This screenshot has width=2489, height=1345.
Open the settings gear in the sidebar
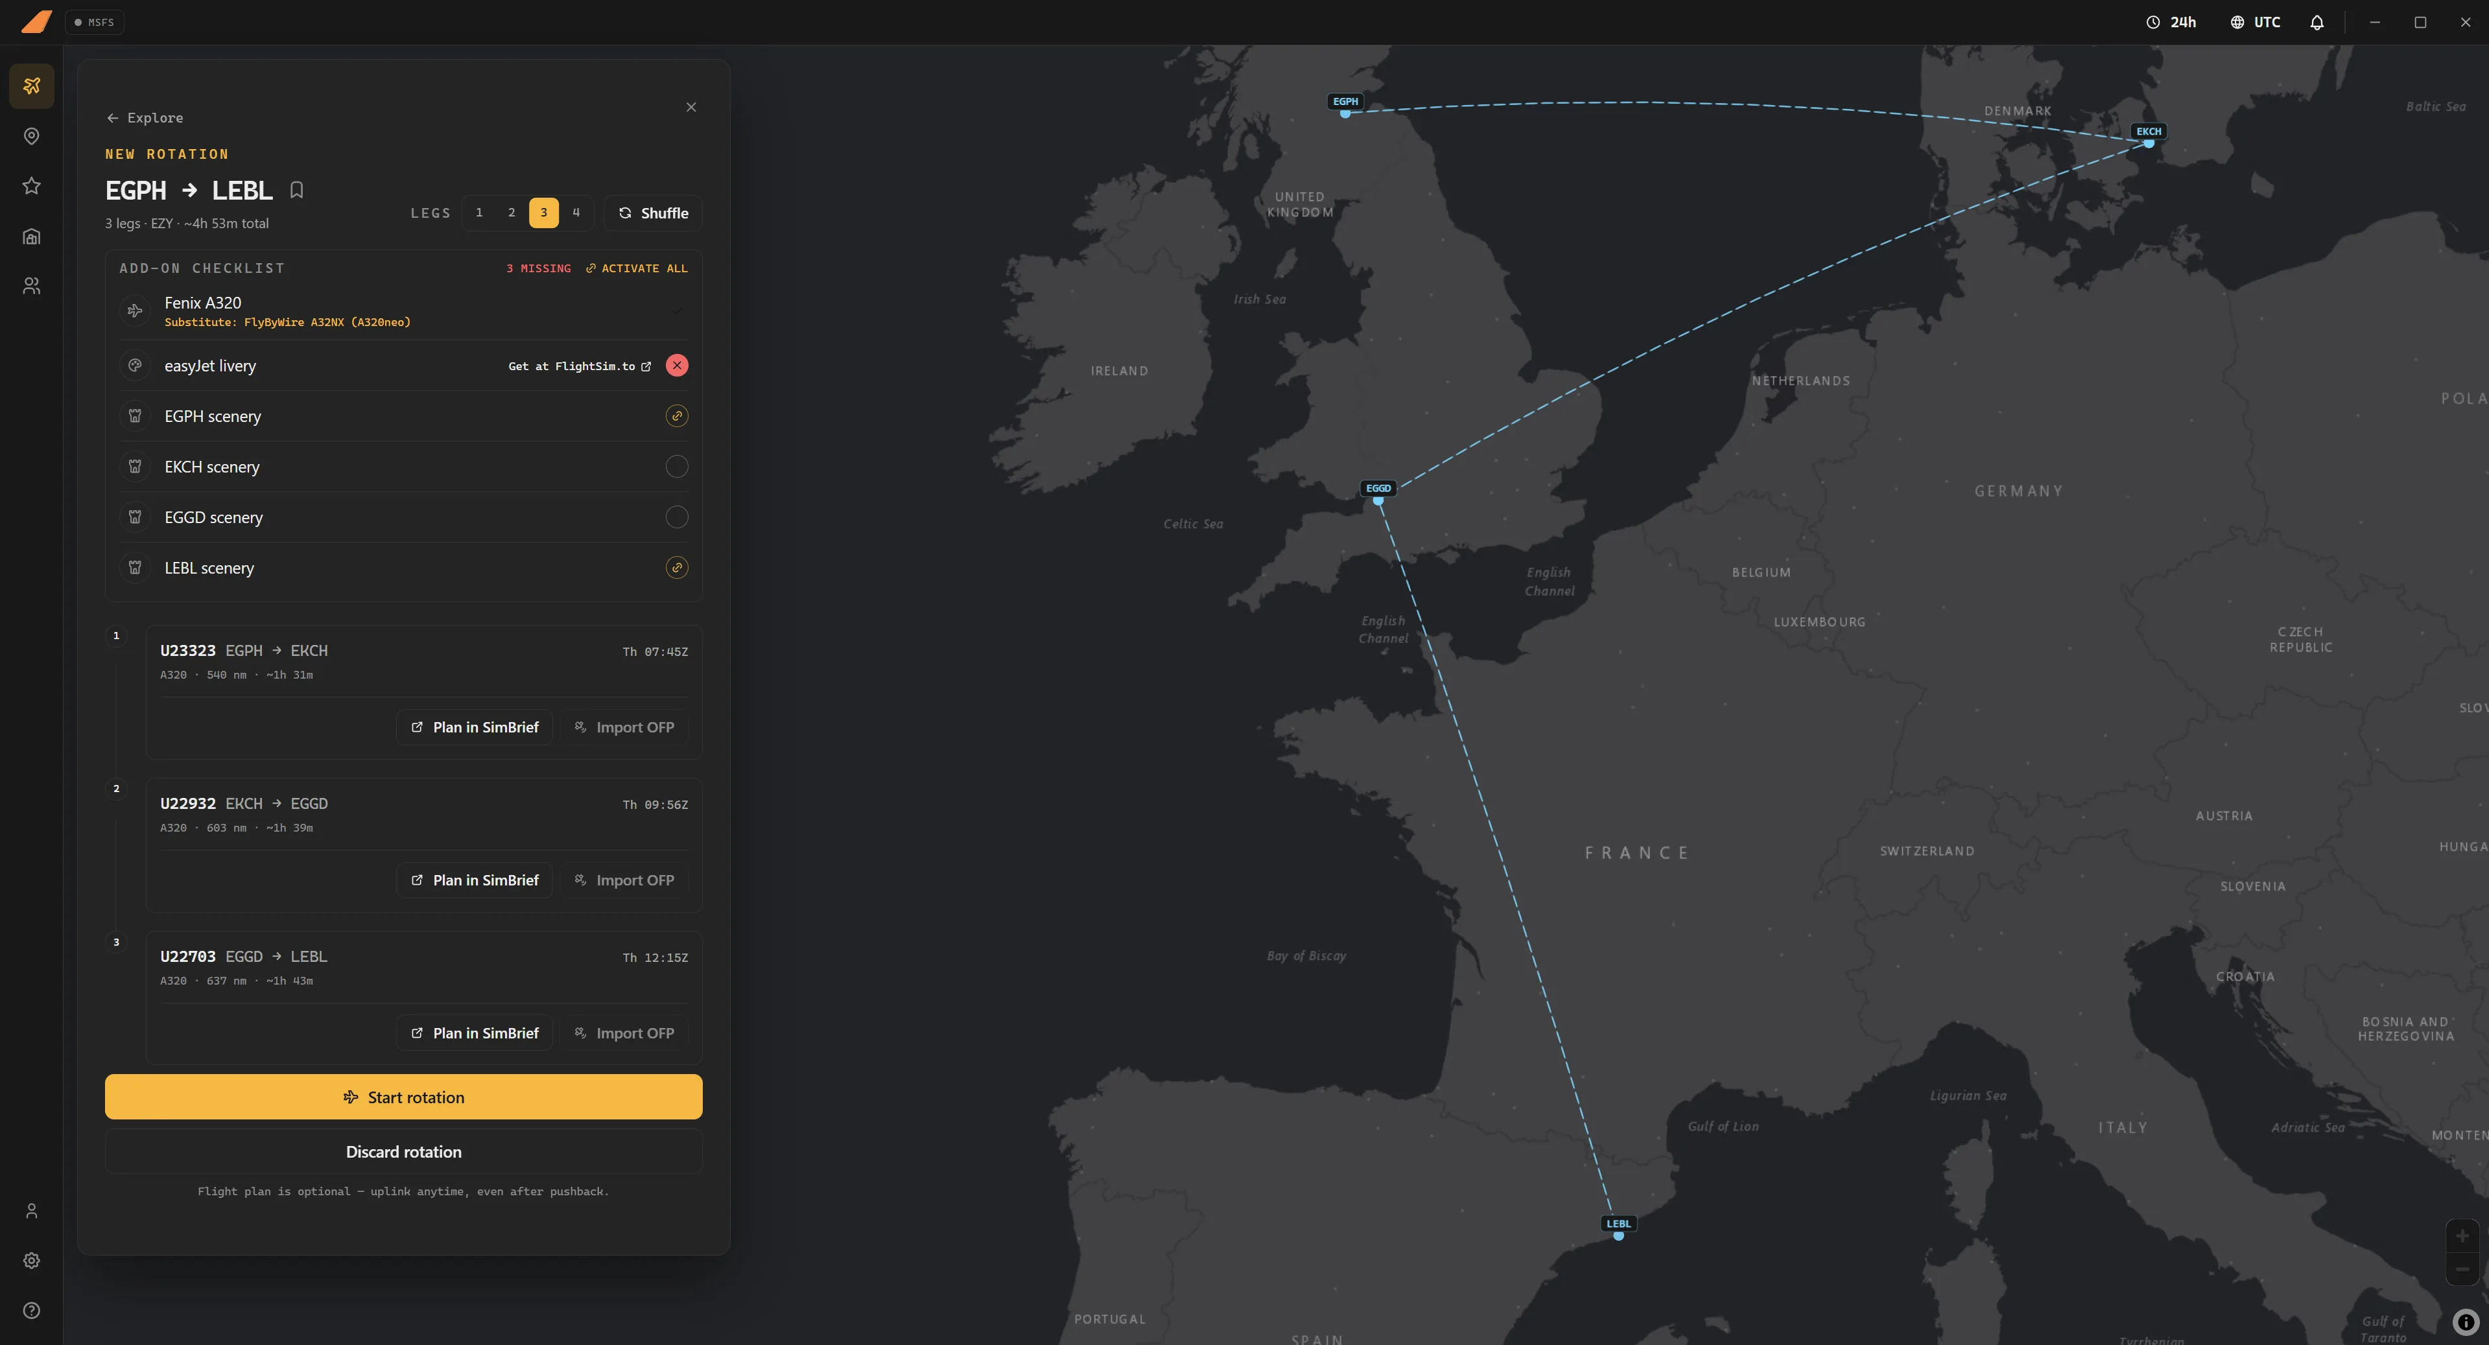click(32, 1261)
